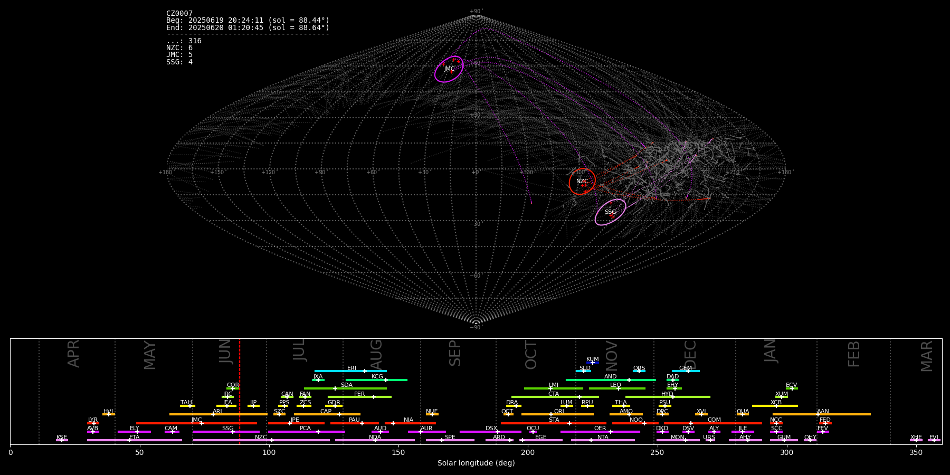Click the 'JMC: 5' count in header
The image size is (950, 475).
[x=179, y=55]
